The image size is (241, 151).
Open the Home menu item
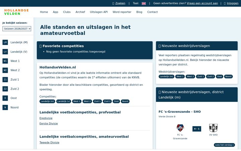tap(44, 12)
